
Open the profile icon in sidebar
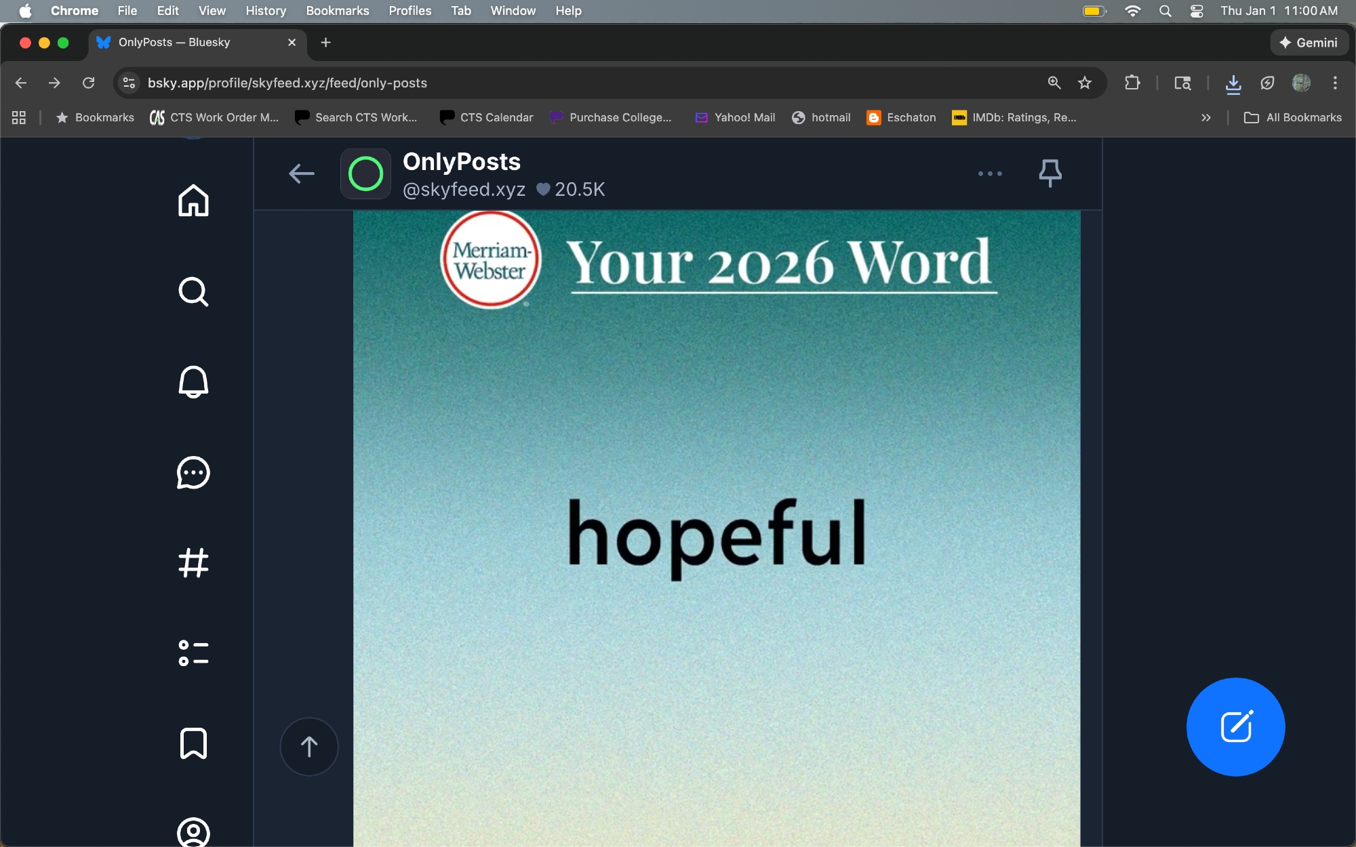[193, 832]
